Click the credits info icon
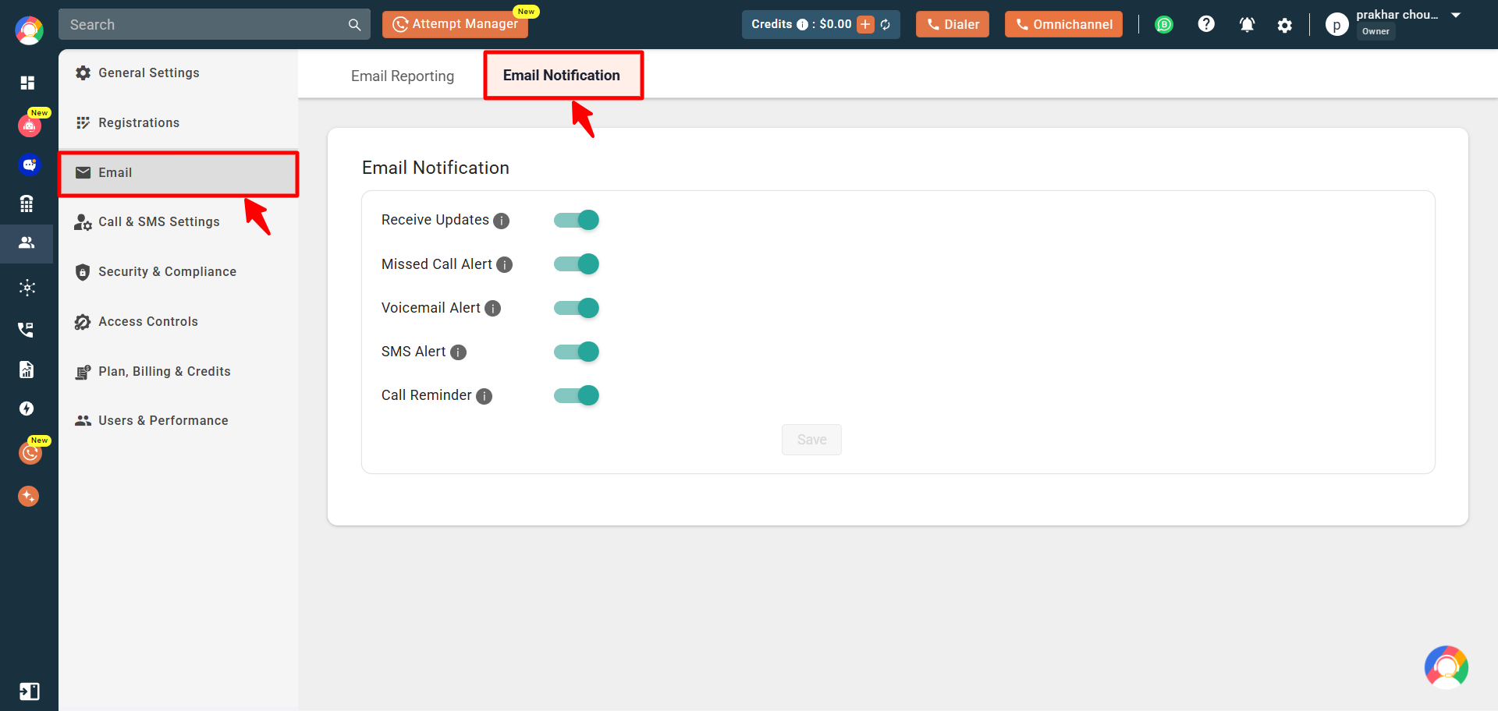The image size is (1498, 711). point(802,24)
